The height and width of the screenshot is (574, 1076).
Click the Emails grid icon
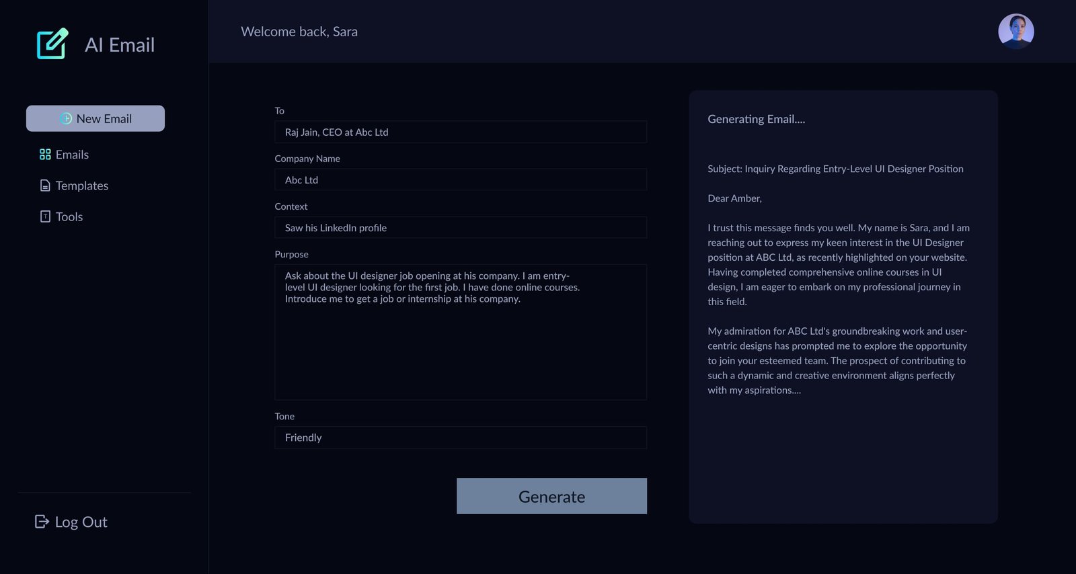[45, 155]
